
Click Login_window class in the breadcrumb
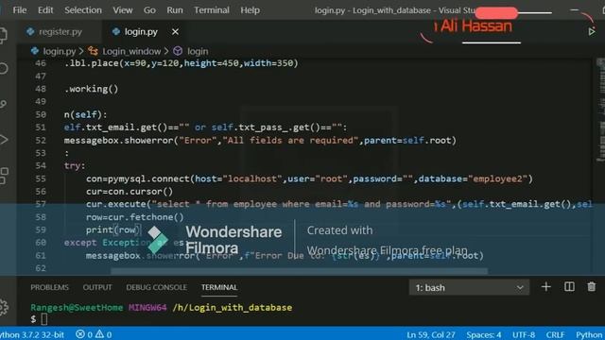pos(131,51)
